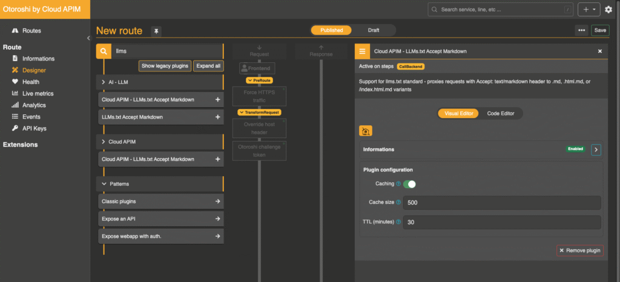Screen dimensions: 620x282
Task: Switch to the Code Editor view
Action: tap(501, 113)
